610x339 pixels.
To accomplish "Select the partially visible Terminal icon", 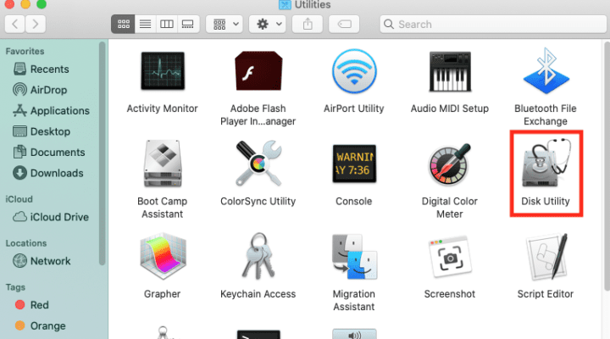I will [x=258, y=334].
